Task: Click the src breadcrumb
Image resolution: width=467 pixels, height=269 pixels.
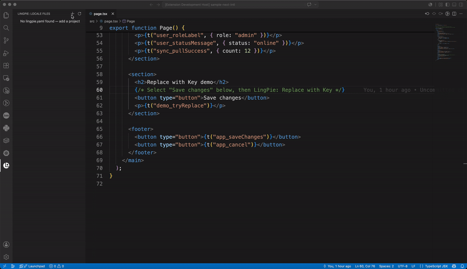Action: tap(92, 21)
